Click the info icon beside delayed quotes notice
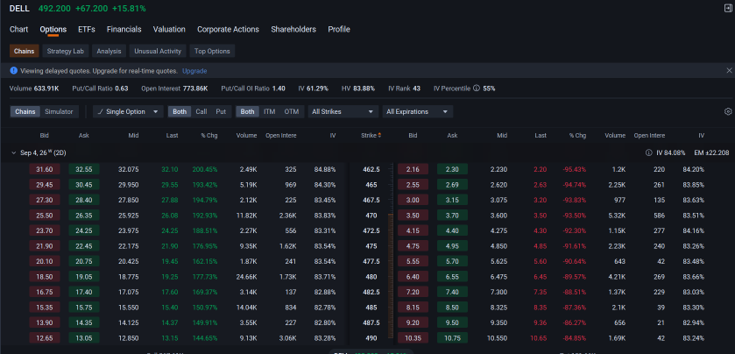This screenshot has width=735, height=354. click(x=14, y=71)
